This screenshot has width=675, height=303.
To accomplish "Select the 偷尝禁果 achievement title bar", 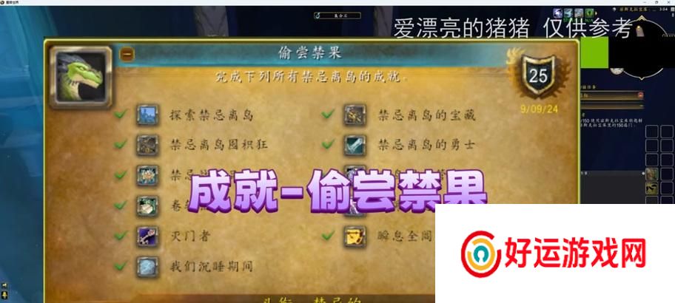I will pos(310,53).
